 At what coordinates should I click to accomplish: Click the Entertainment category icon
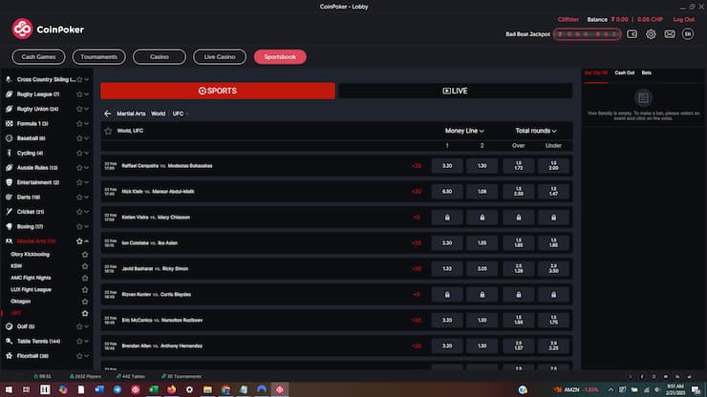coord(9,182)
